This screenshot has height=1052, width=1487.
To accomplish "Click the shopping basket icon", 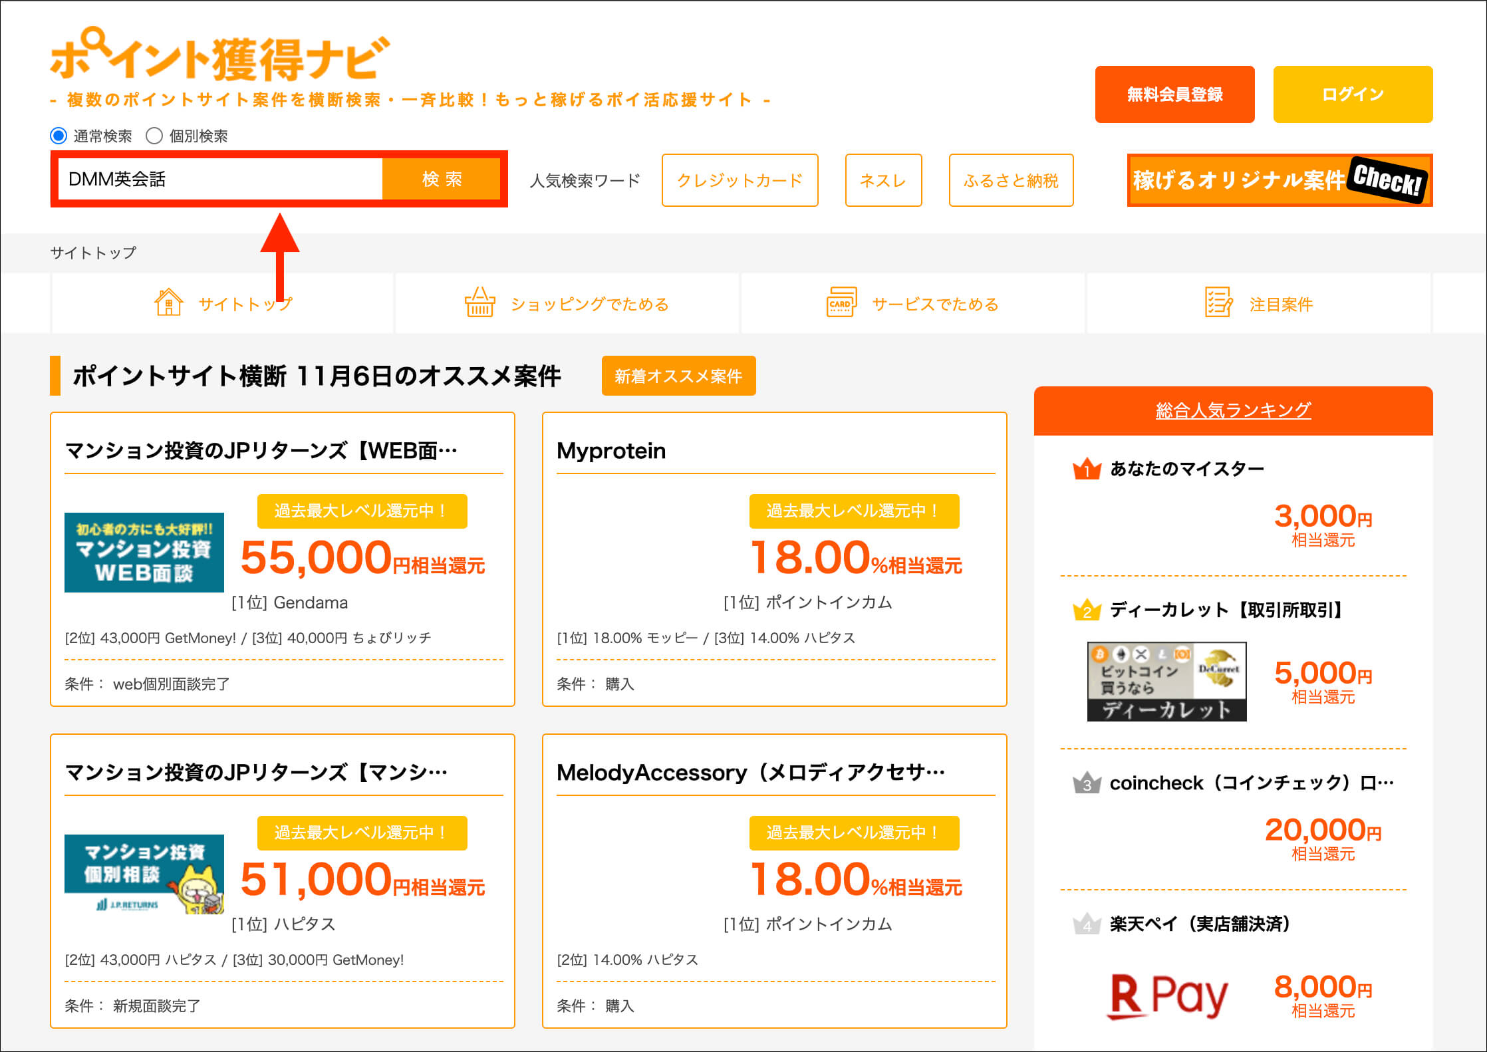I will 479,303.
